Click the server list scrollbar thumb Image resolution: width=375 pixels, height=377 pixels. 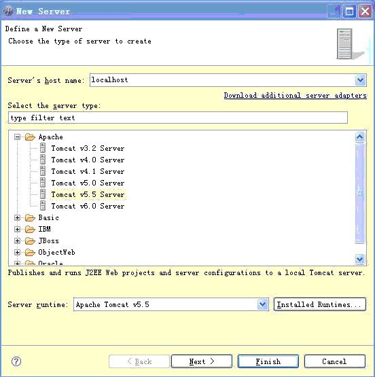(360, 193)
